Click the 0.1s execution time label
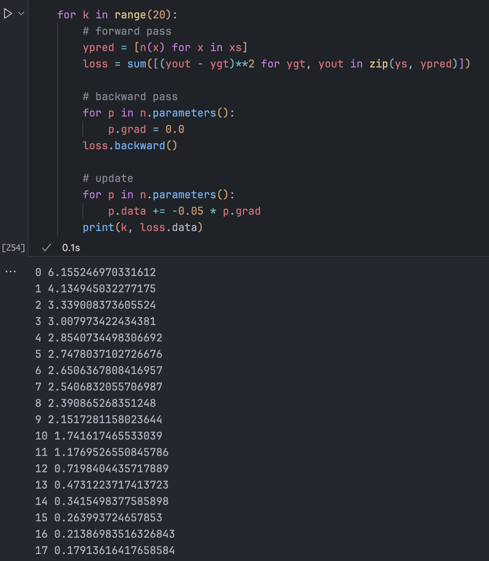 pos(71,248)
